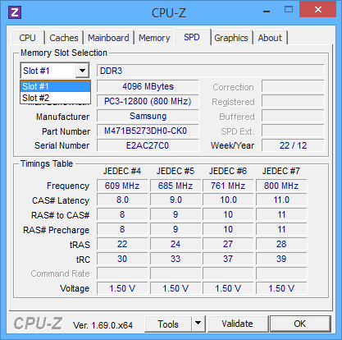Close the CPU-Z window
Image resolution: width=342 pixels, height=340 pixels.
tap(317, 9)
